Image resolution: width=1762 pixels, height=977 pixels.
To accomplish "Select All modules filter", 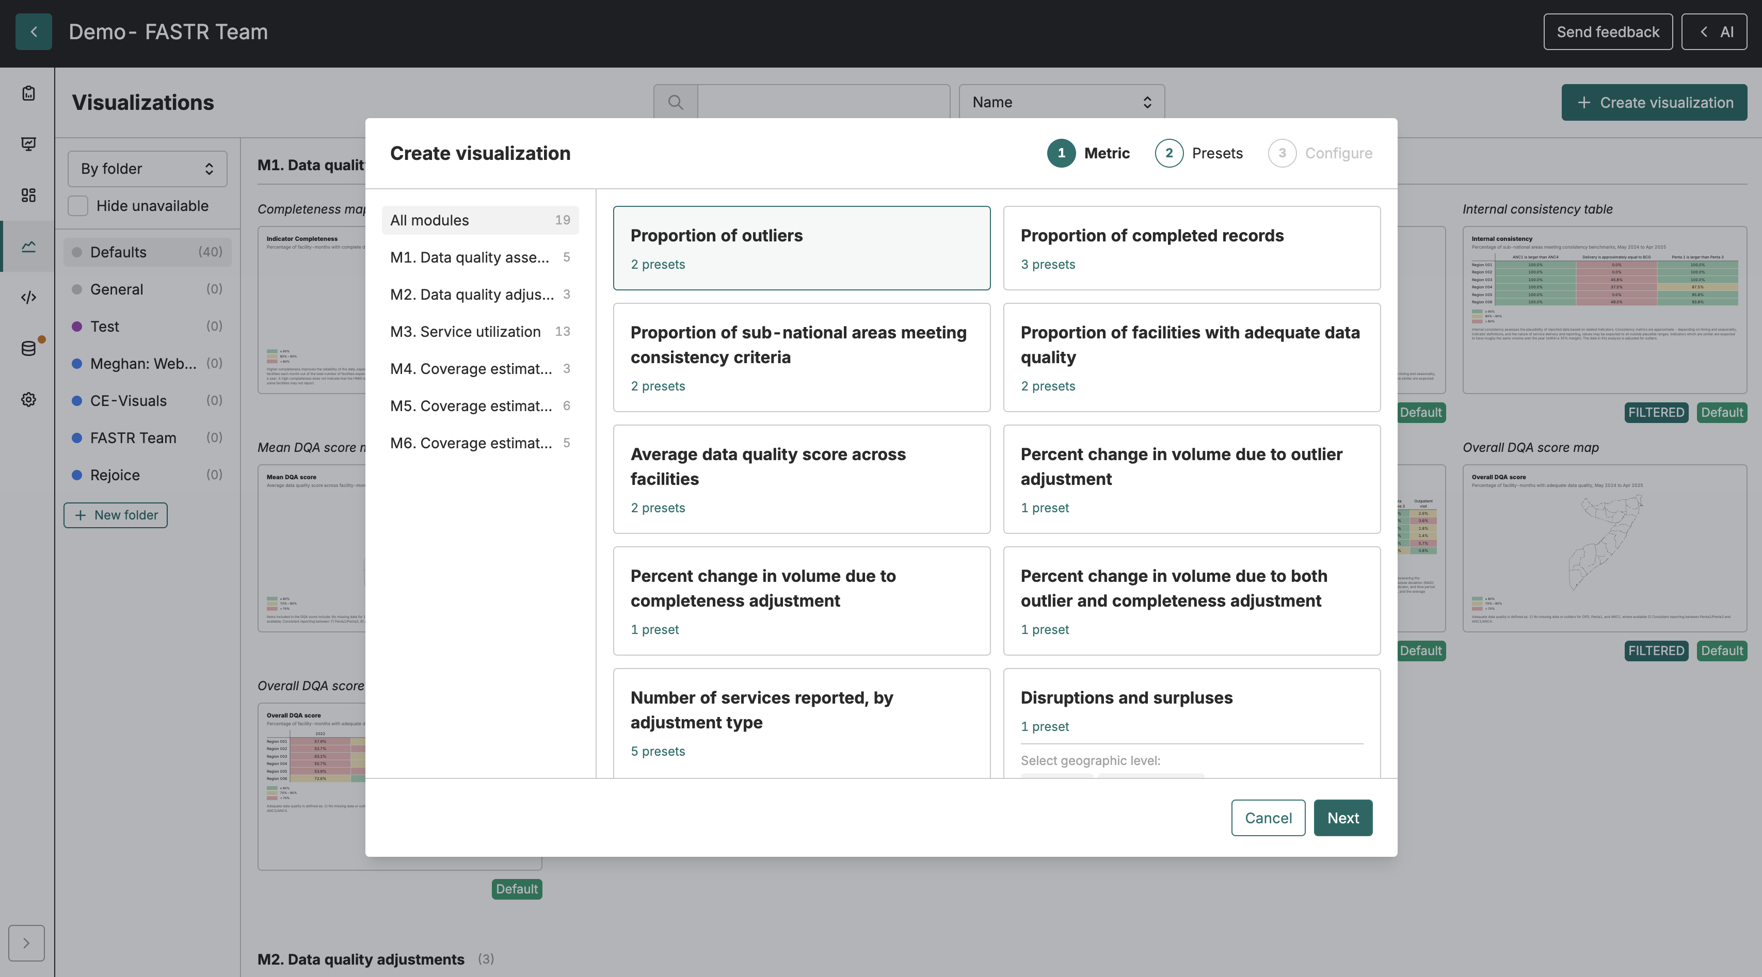I will pyautogui.click(x=480, y=220).
